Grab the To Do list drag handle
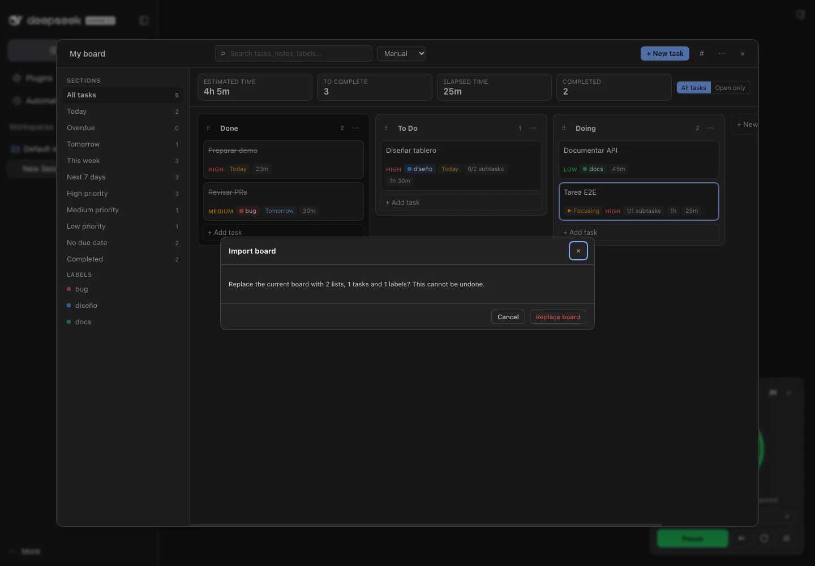815x566 pixels. click(x=386, y=128)
